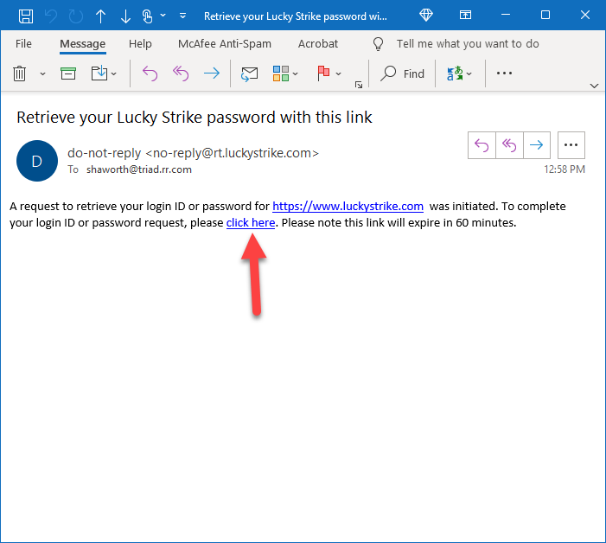This screenshot has width=606, height=543.
Task: Click the Undo icon in the title bar
Action: 51,16
